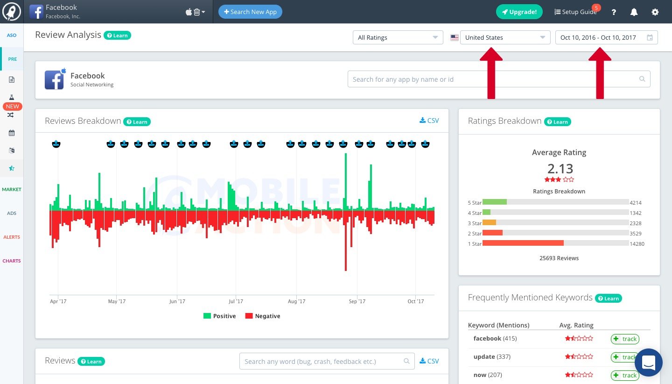Click the 4 Star rating bar

(x=487, y=213)
